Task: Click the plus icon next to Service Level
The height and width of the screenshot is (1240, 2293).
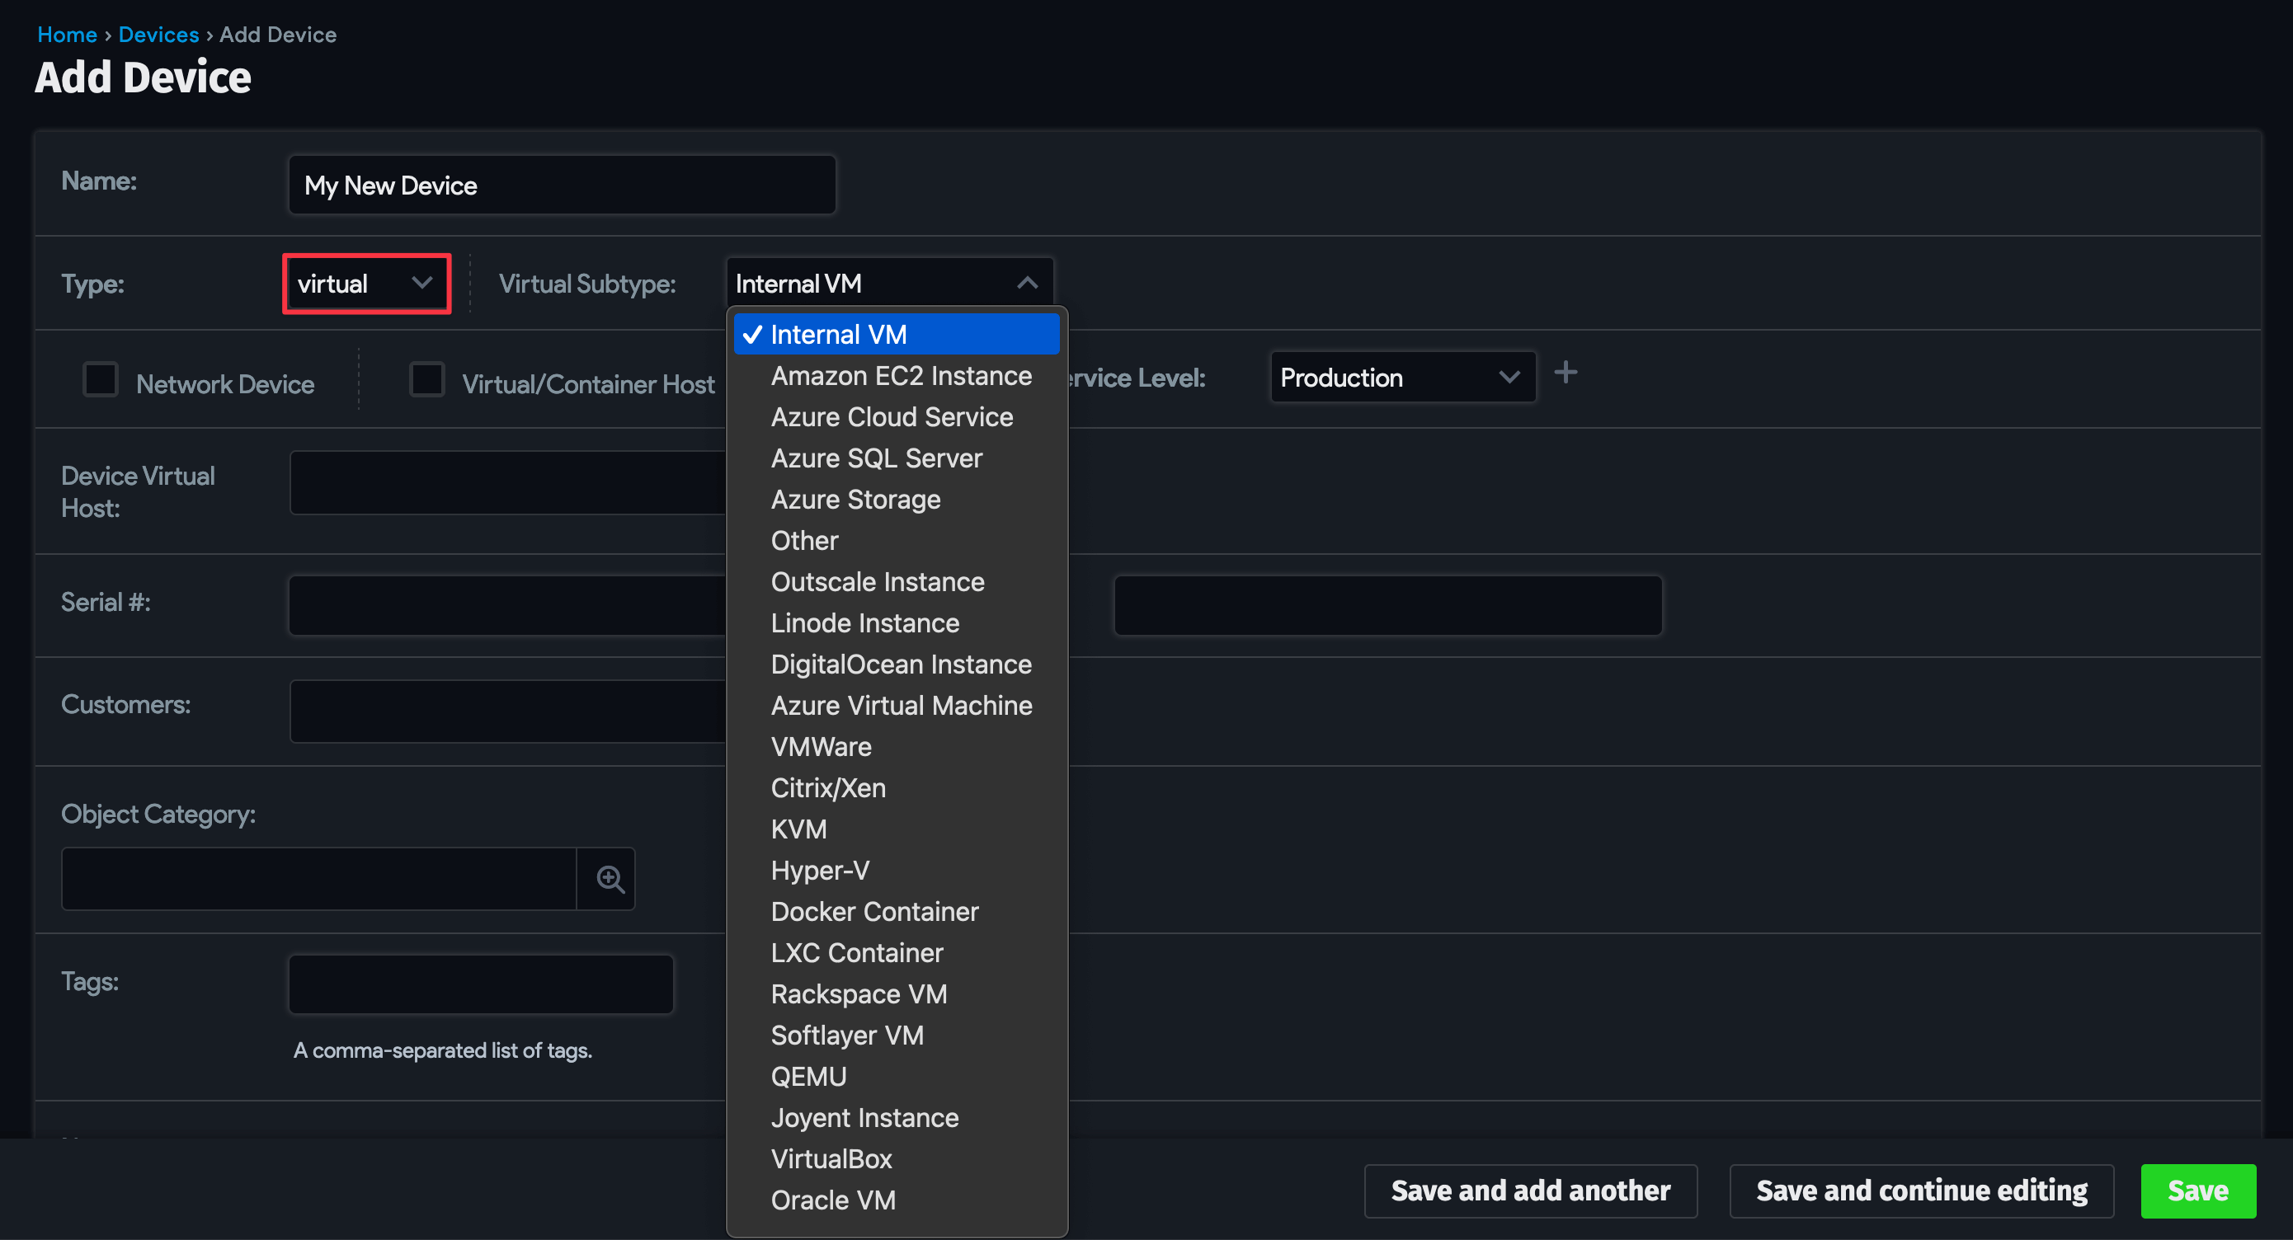Action: tap(1565, 373)
